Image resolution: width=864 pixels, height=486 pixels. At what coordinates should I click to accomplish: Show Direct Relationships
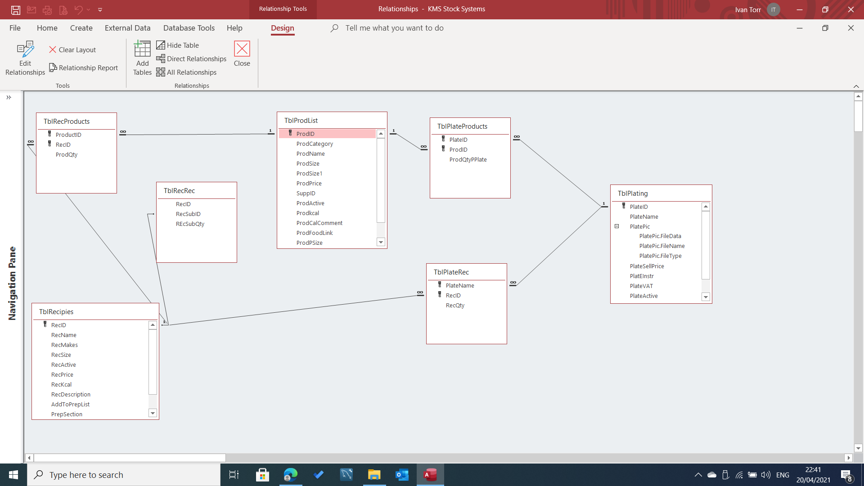[192, 58]
